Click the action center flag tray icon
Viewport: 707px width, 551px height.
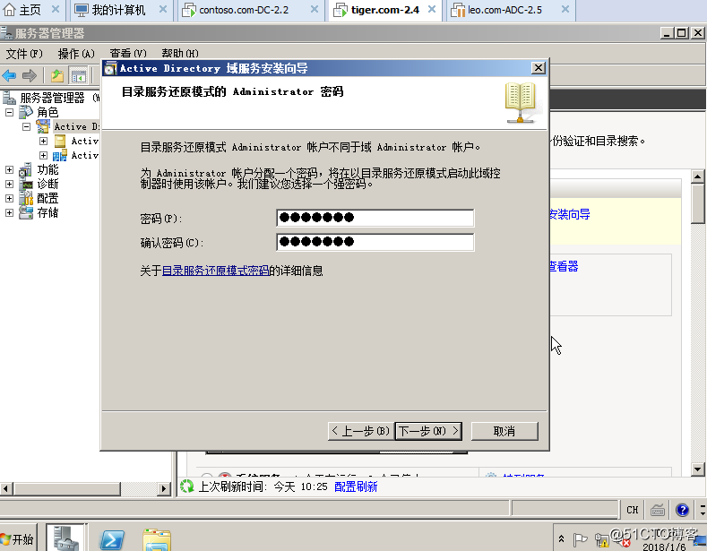580,538
